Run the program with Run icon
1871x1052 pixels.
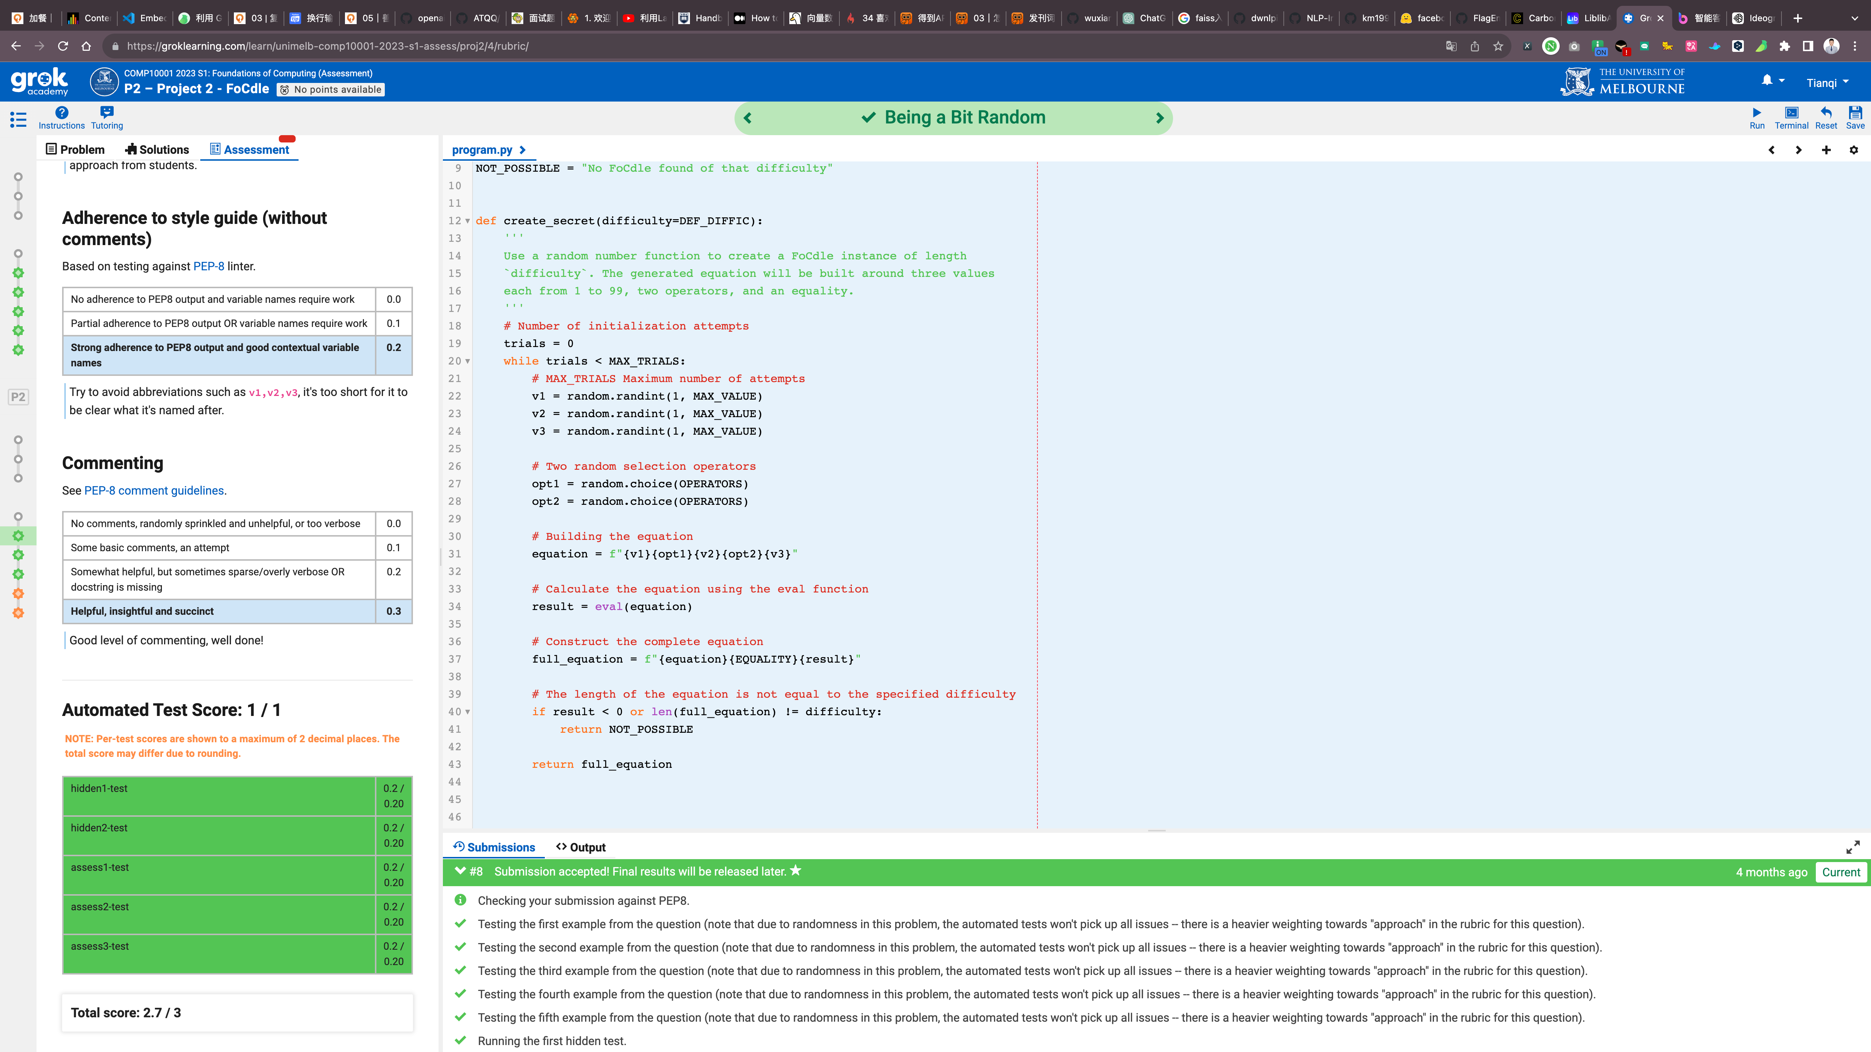pyautogui.click(x=1756, y=118)
